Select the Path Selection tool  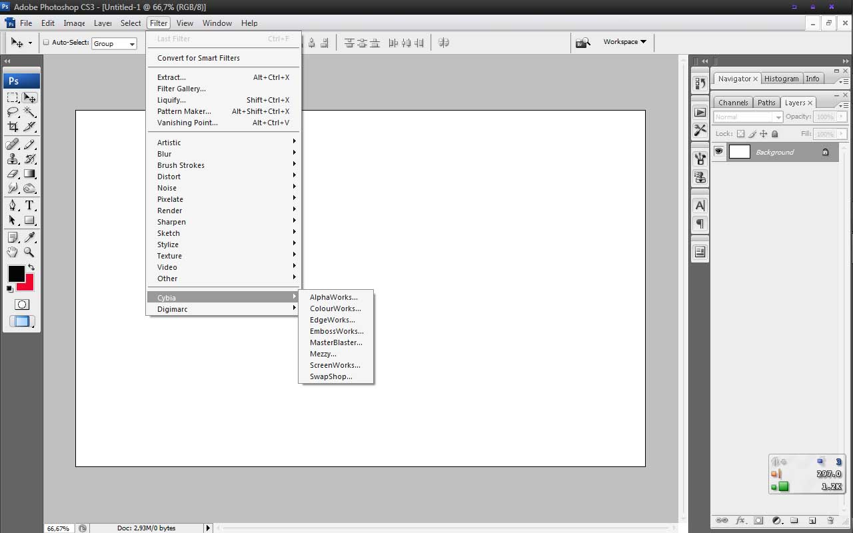tap(13, 220)
